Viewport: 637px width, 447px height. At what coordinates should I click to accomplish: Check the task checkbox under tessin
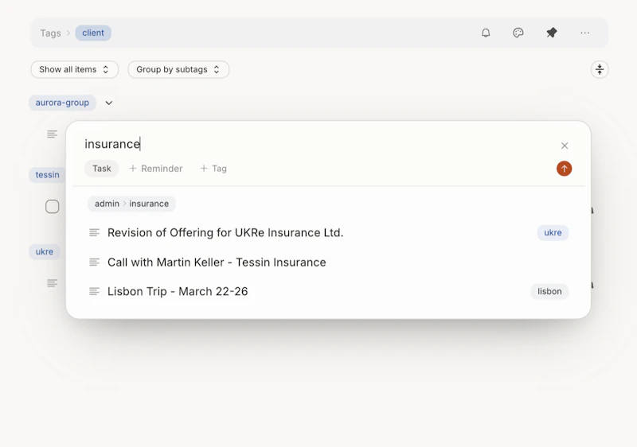pyautogui.click(x=52, y=207)
